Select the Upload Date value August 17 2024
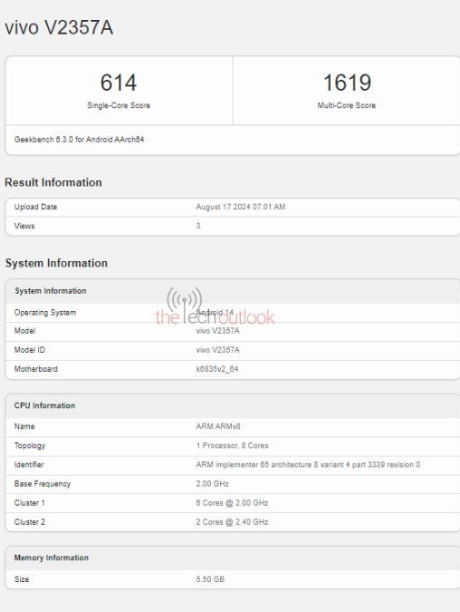 (x=241, y=207)
